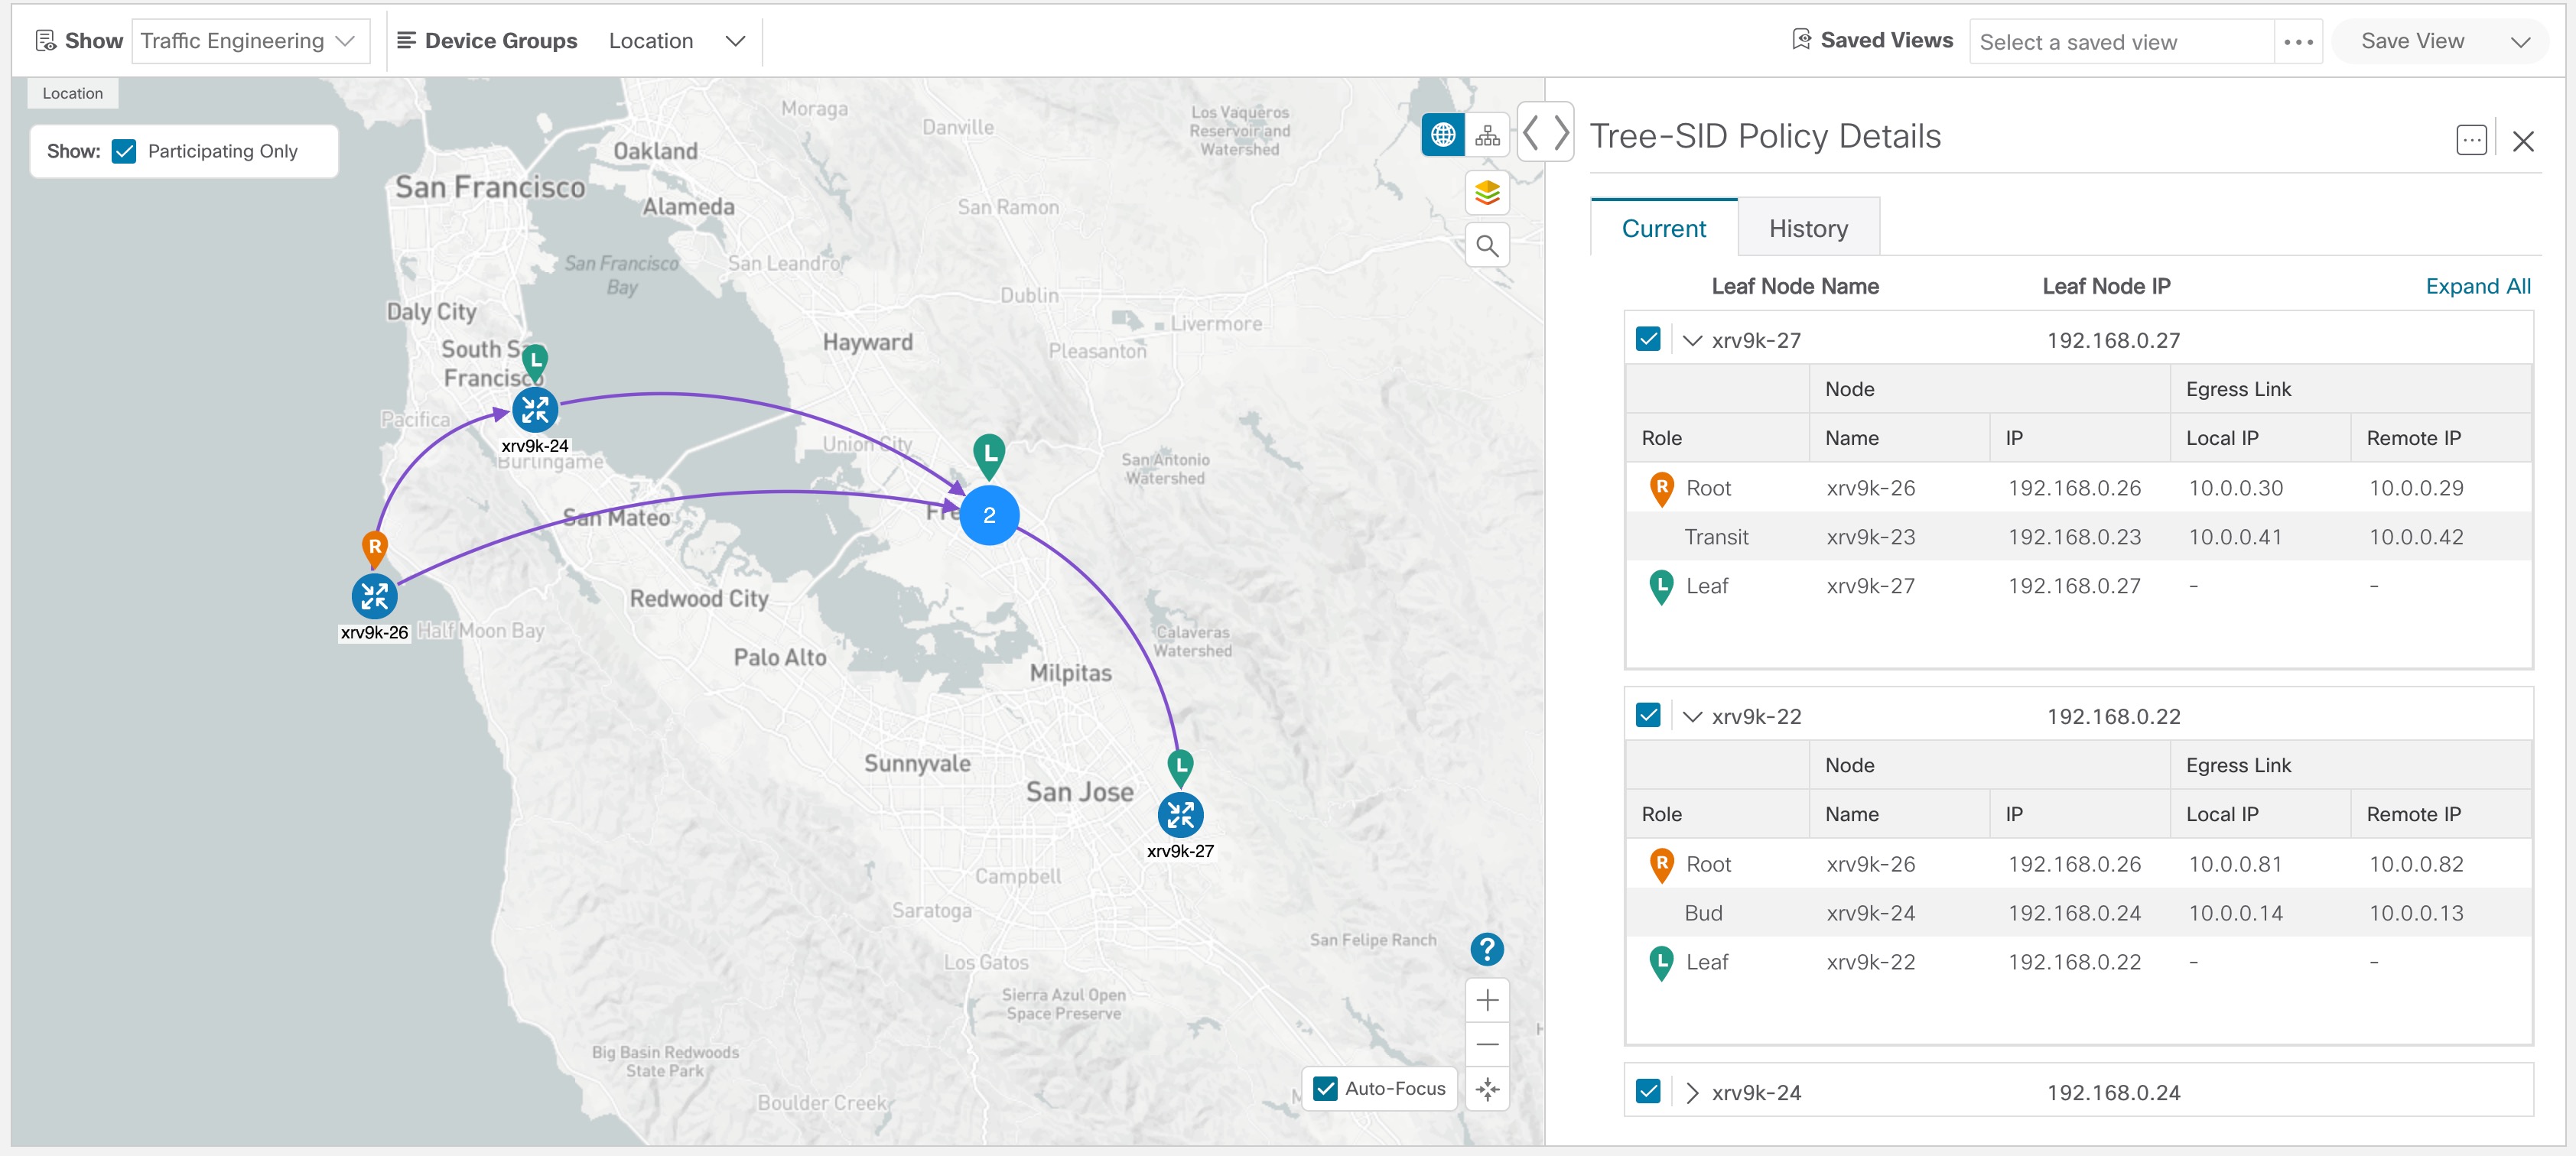The height and width of the screenshot is (1156, 2576).
Task: Collapse the xrv9k-27 leaf node row
Action: pyautogui.click(x=1692, y=340)
